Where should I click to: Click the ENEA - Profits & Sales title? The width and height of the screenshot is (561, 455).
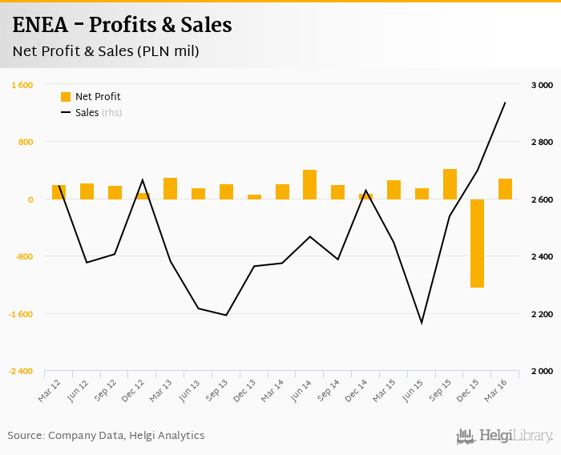tap(122, 26)
